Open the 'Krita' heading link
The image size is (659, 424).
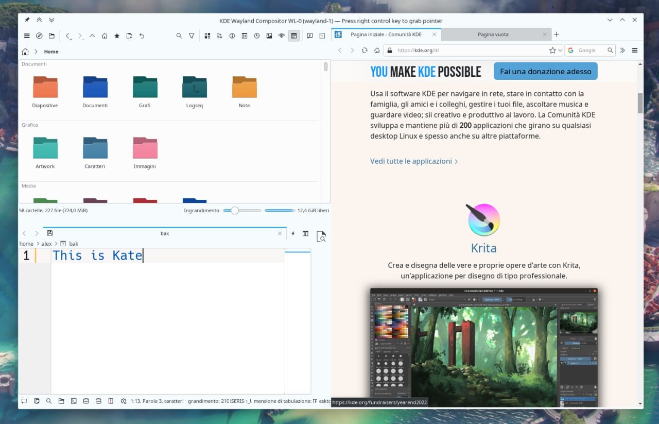(x=483, y=248)
